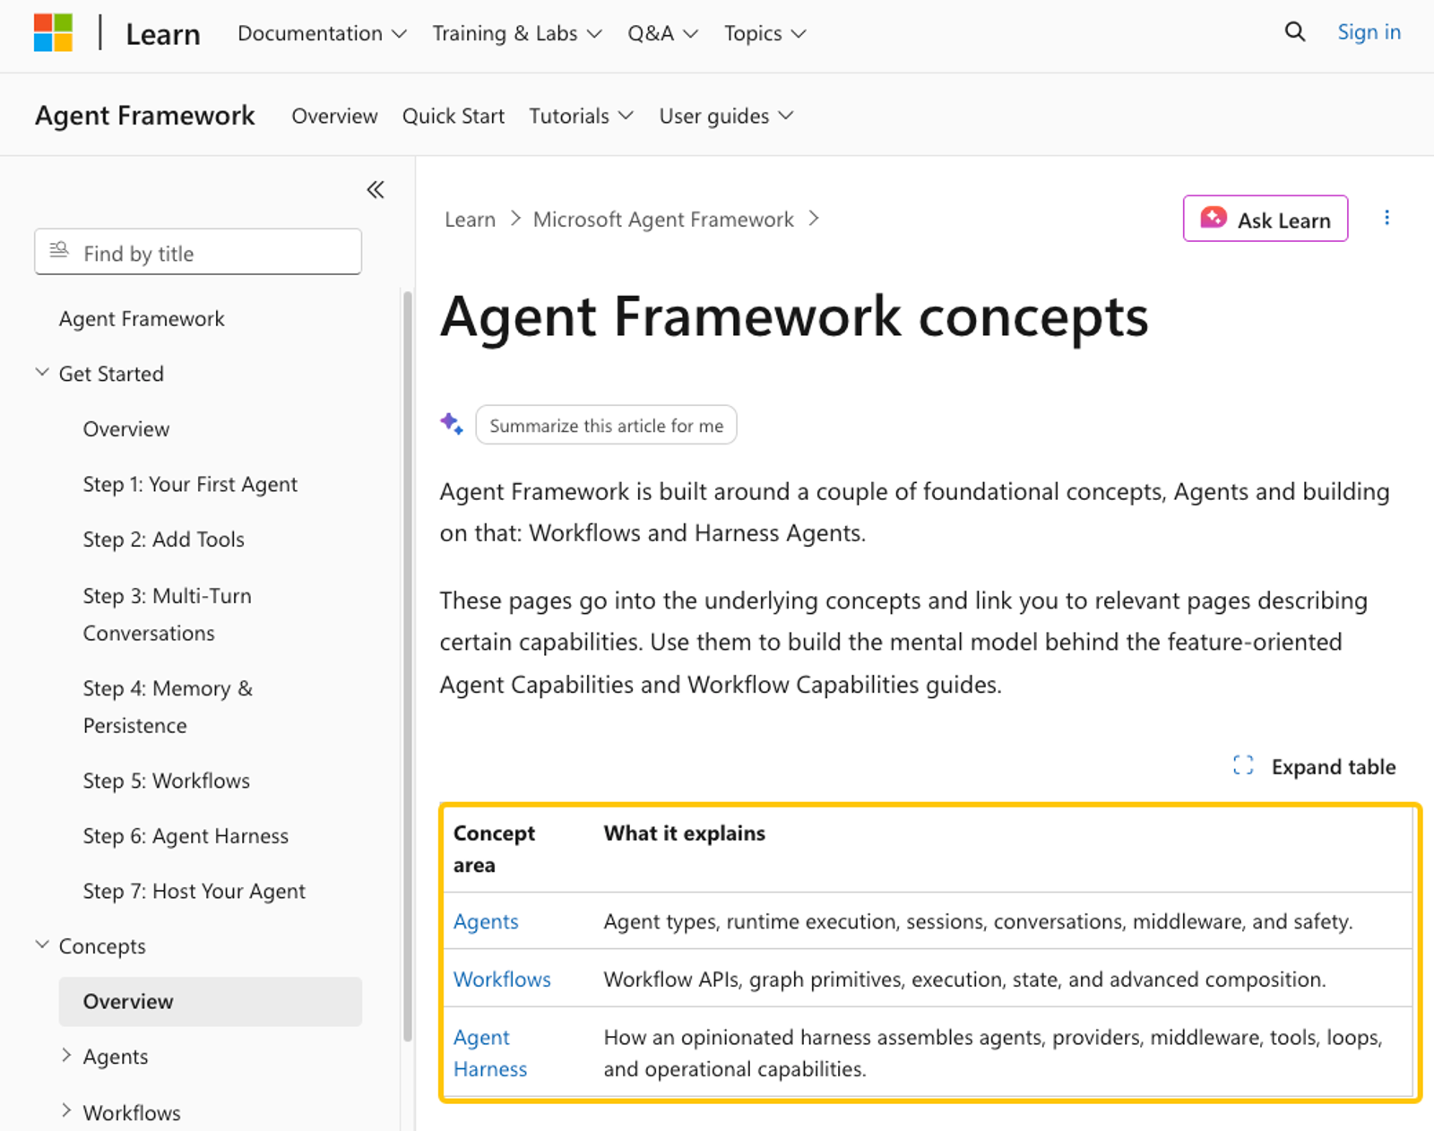
Task: Open Workflows link in concept table
Action: (x=502, y=979)
